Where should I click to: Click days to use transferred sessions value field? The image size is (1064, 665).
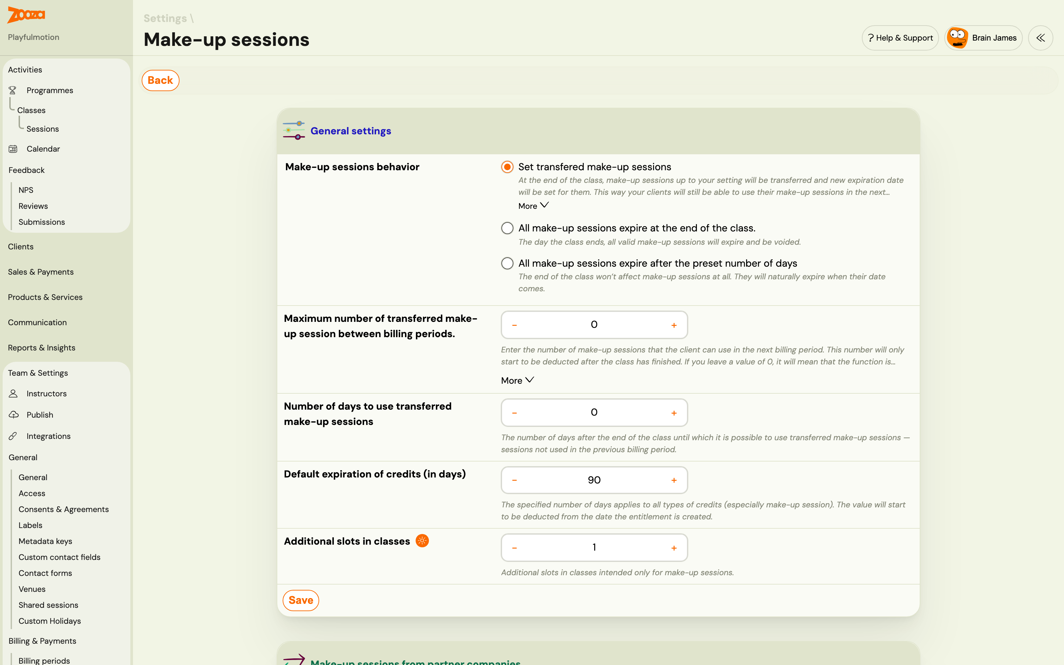coord(594,412)
